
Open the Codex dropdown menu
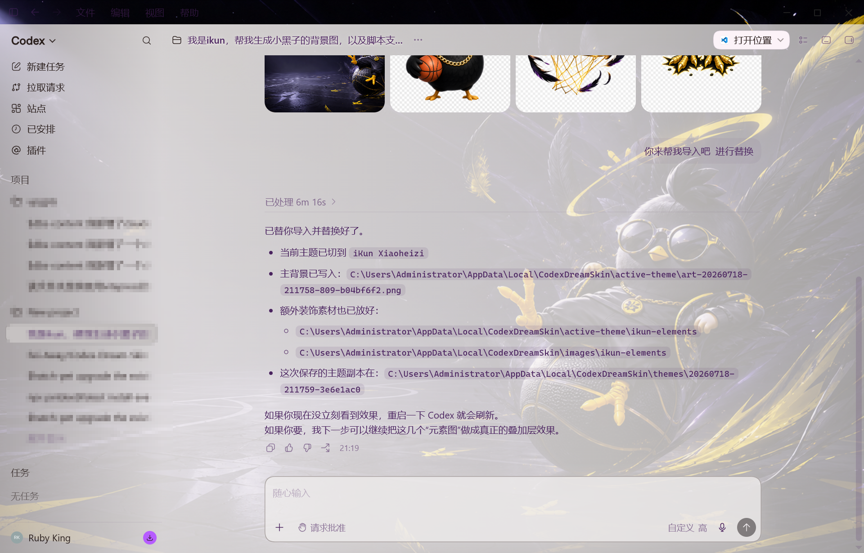coord(34,40)
